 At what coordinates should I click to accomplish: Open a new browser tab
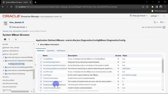tap(35, 2)
